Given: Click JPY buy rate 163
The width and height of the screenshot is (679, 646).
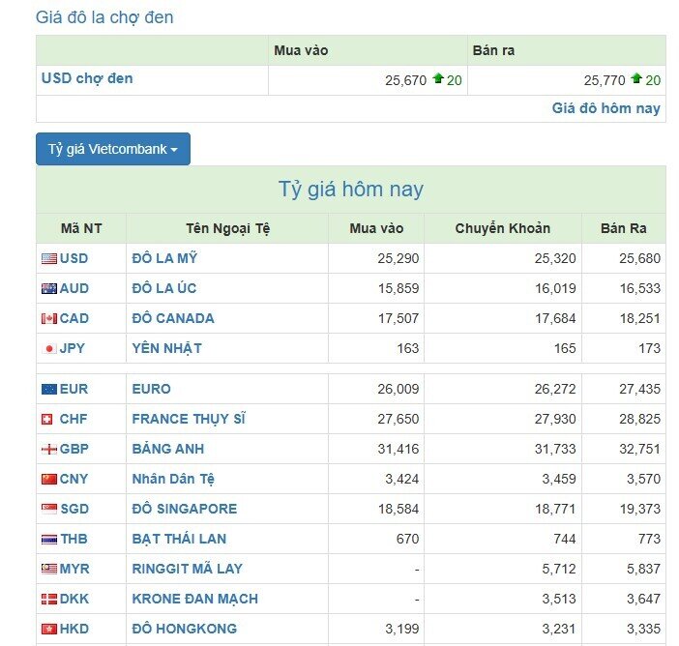Looking at the screenshot, I should [x=408, y=348].
